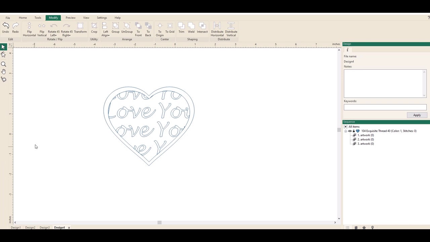
Task: Send the object To Front
Action: [138, 30]
